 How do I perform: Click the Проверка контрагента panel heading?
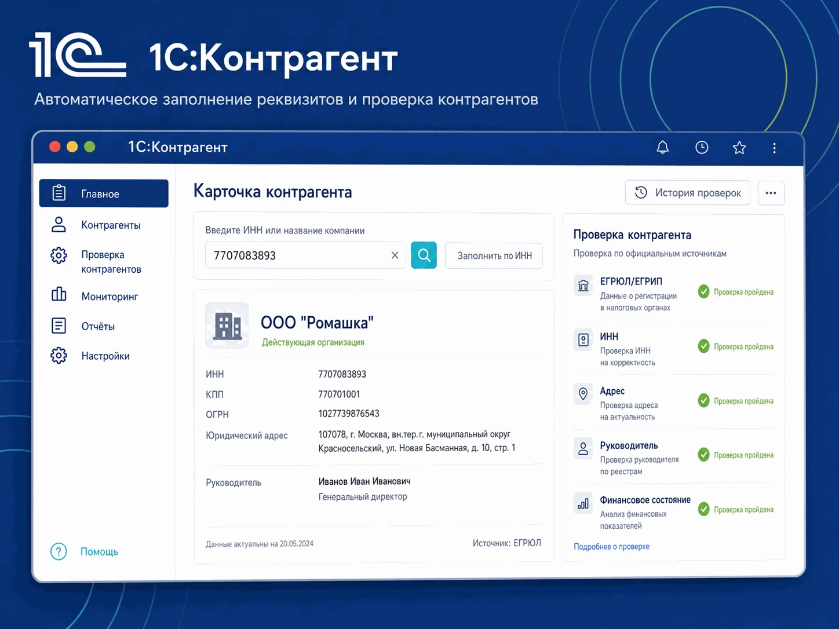(x=632, y=235)
